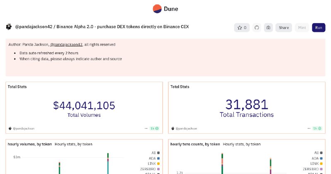This screenshot has width=331, height=174.
Task: Take a screenshot with the camera icon
Action: pos(268,28)
